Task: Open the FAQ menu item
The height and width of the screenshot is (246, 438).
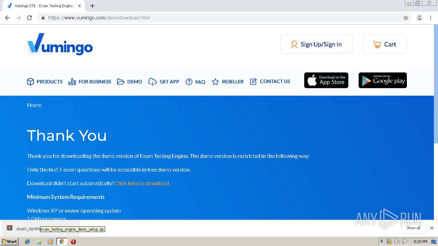Action: point(195,82)
